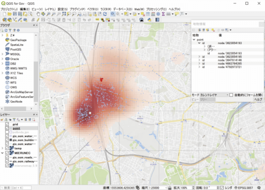
Task: Save the project with the first floppy disk icon
Action: pyautogui.click(x=15, y=14)
